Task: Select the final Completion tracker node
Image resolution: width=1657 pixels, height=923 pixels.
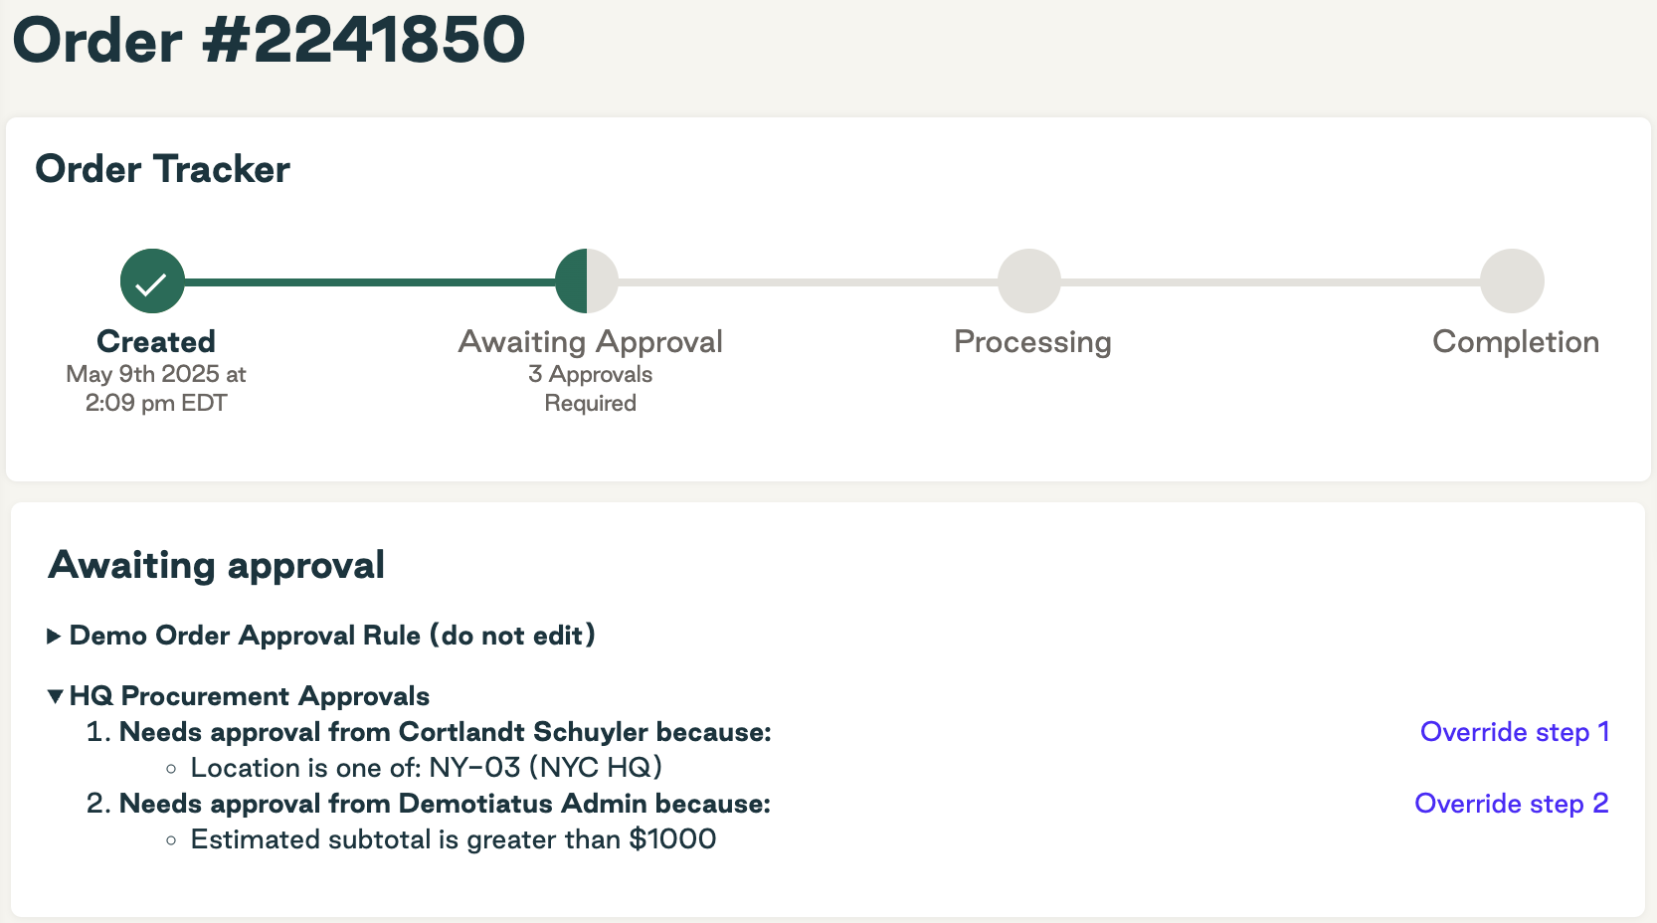Action: point(1512,281)
